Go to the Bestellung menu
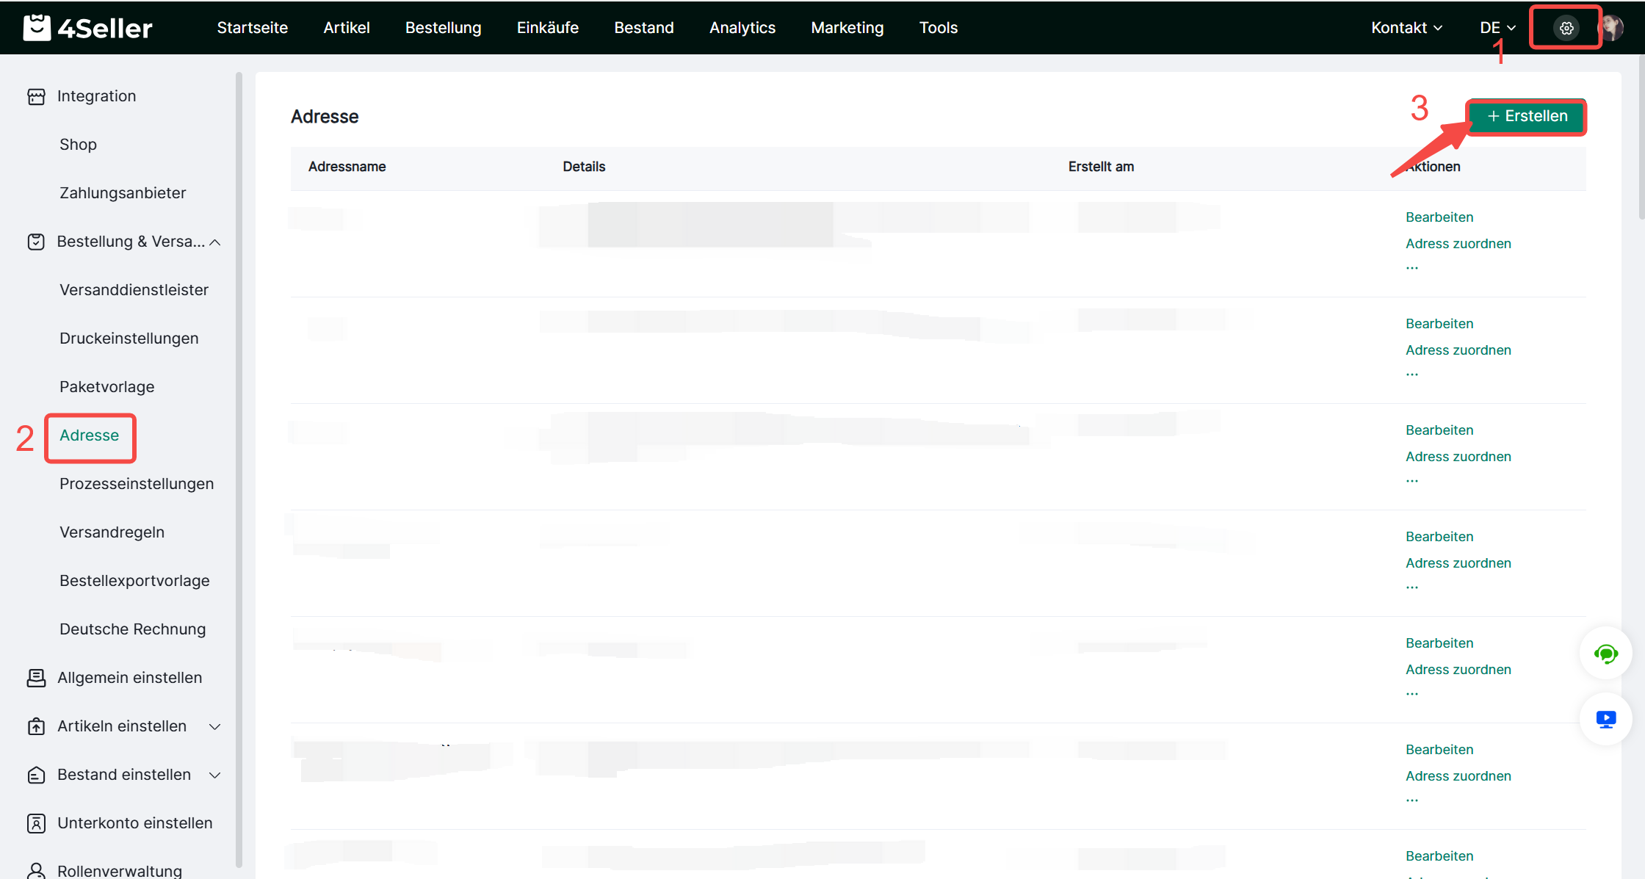Screen dimensions: 1645x879 coord(443,28)
